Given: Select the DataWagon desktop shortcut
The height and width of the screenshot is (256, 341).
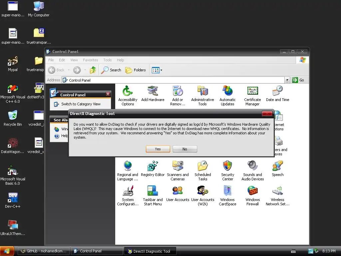Looking at the screenshot, I should coord(13,146).
